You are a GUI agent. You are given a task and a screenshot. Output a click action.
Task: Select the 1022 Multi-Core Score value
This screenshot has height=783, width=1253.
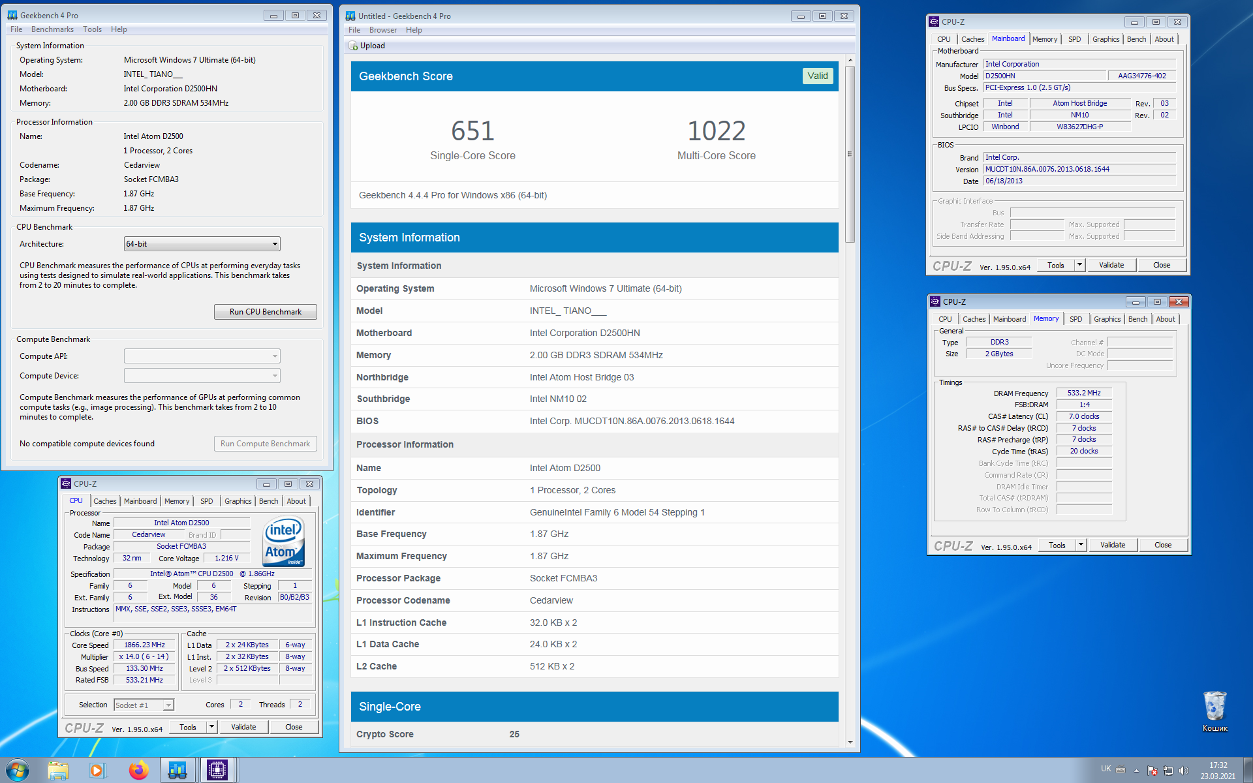point(716,131)
